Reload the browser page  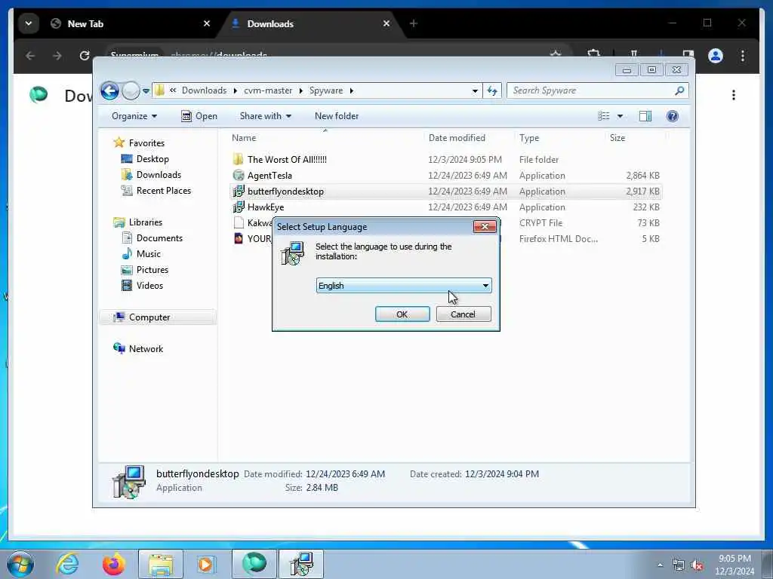85,56
